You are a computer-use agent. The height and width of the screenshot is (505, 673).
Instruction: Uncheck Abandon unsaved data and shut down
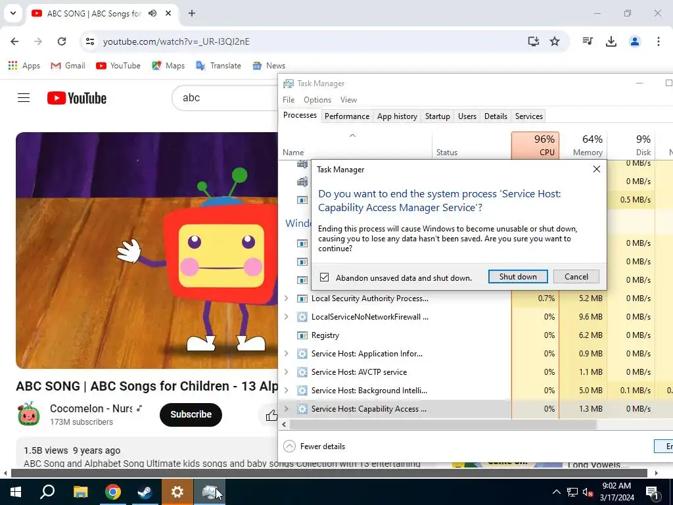(325, 277)
